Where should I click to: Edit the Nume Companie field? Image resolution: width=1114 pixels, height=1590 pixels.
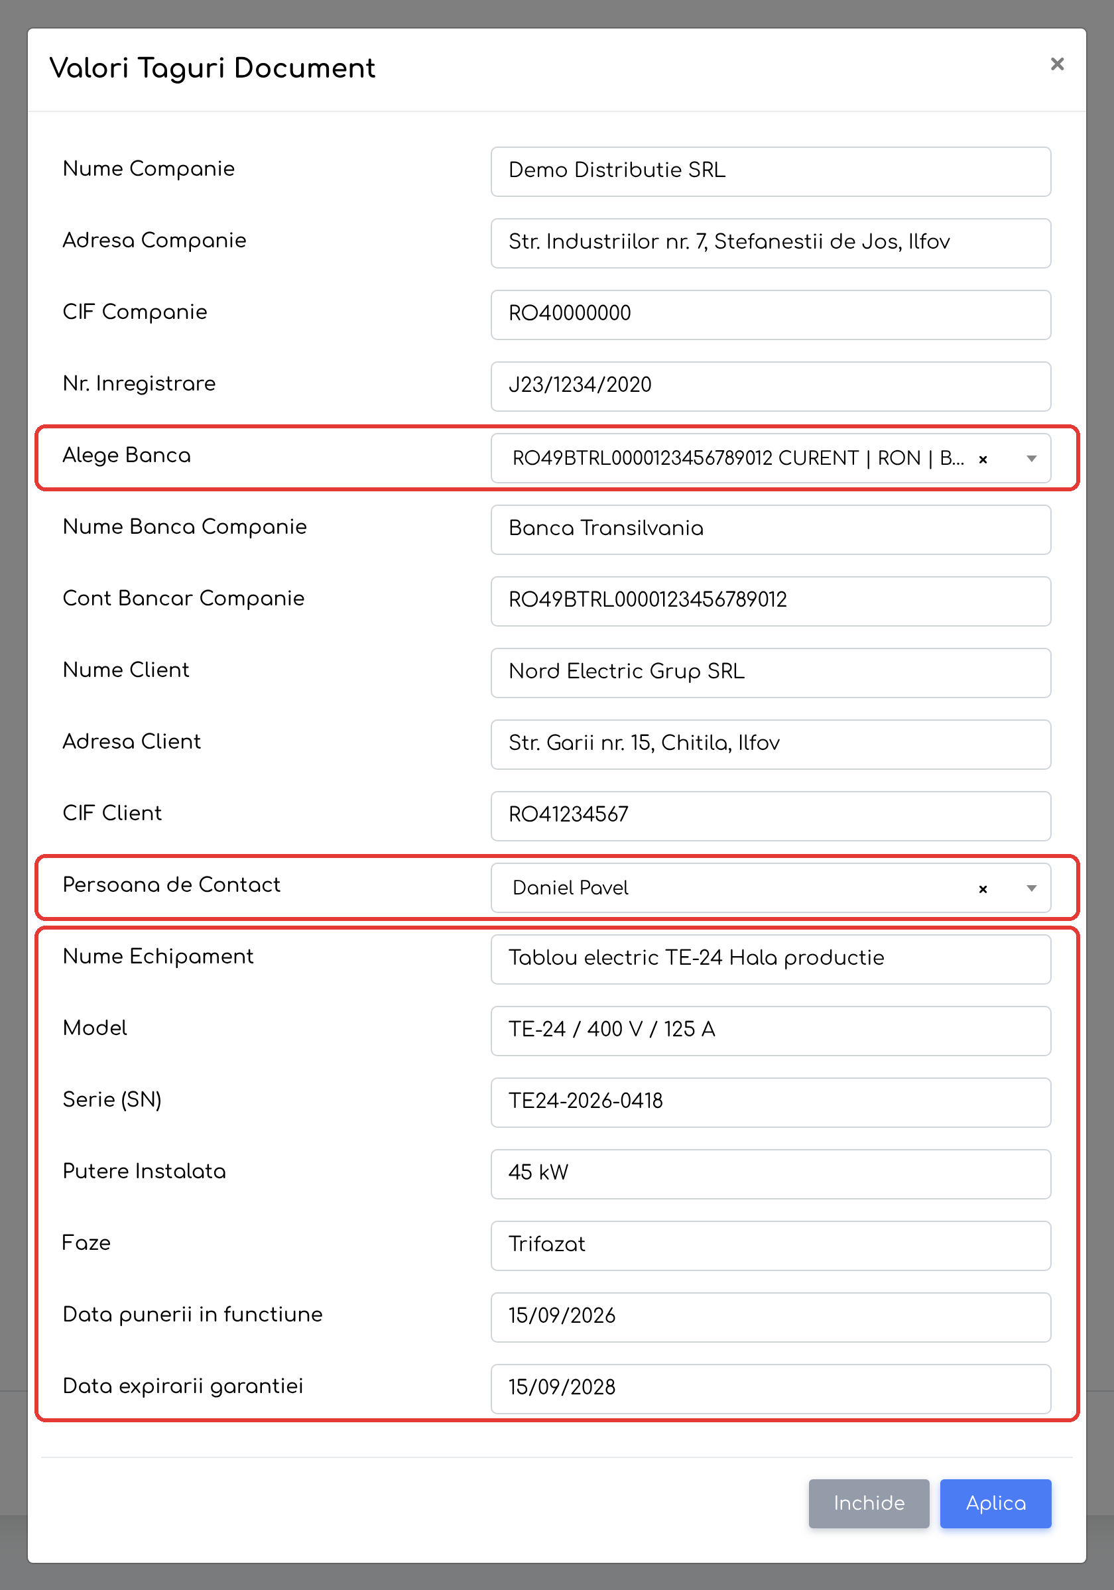(771, 171)
